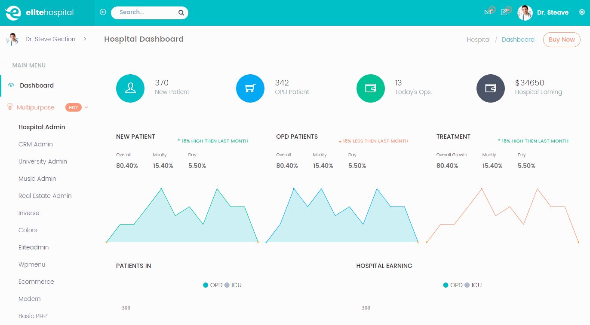Image resolution: width=590 pixels, height=325 pixels.
Task: Click the New Patient user circle icon
Action: coord(130,88)
